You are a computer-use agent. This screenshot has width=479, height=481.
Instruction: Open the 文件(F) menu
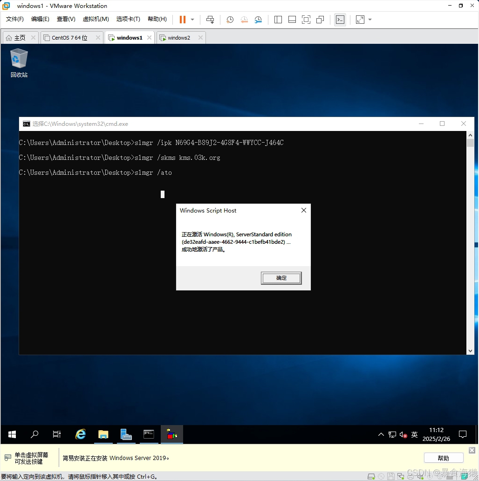15,19
